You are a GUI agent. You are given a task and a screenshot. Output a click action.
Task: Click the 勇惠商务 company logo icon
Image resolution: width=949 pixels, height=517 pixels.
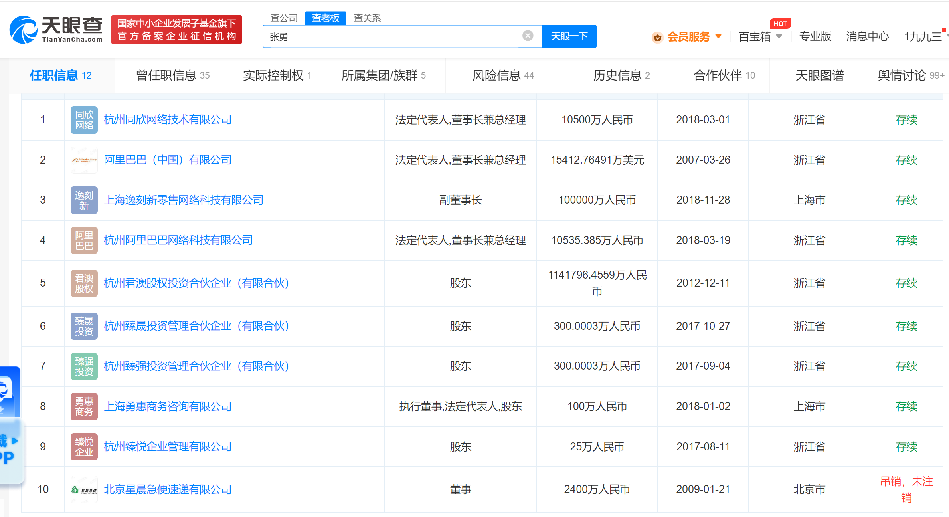pyautogui.click(x=84, y=406)
